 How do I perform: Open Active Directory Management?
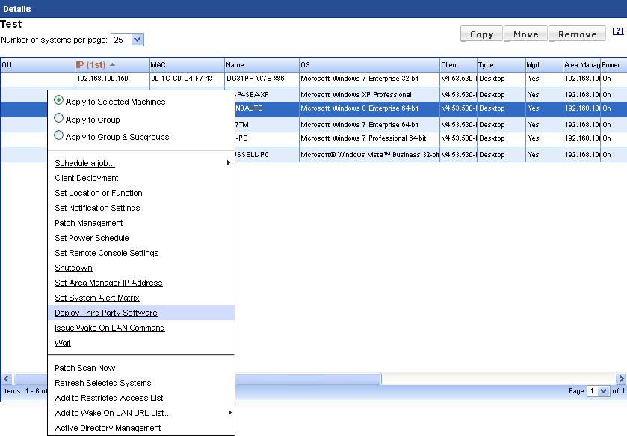coord(109,428)
